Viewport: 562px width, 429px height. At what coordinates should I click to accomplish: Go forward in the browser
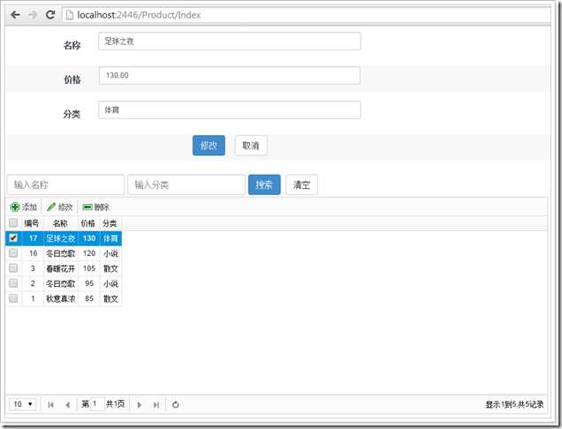pyautogui.click(x=33, y=15)
